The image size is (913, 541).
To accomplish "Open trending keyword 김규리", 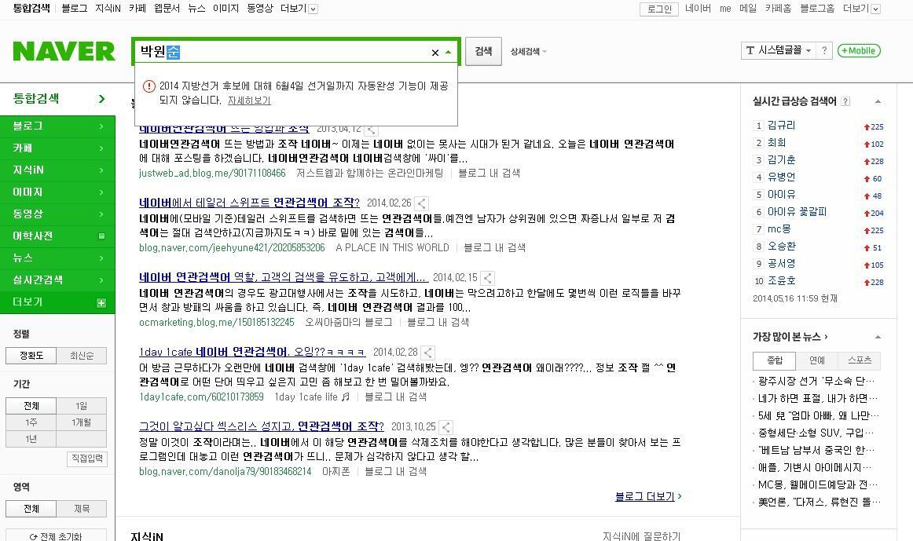I will click(x=782, y=126).
